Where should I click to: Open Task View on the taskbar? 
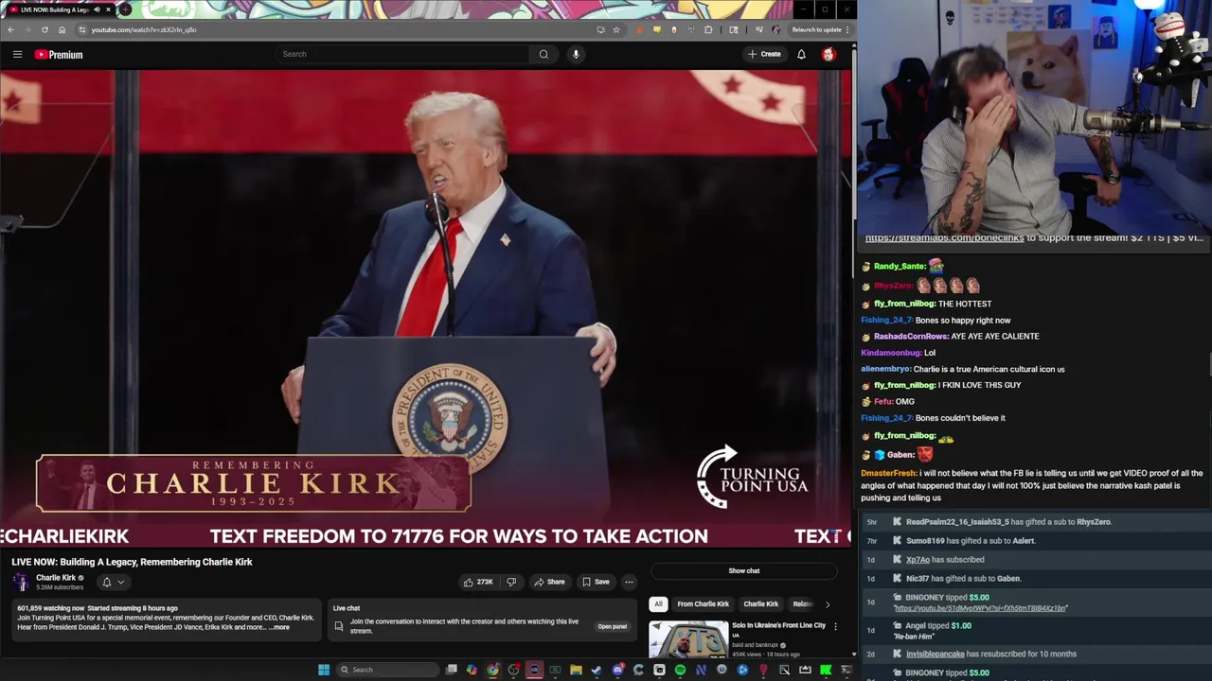(x=451, y=670)
